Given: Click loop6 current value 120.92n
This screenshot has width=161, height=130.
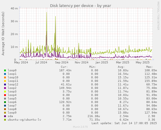Looking at the screenshot, I should point(65,102).
